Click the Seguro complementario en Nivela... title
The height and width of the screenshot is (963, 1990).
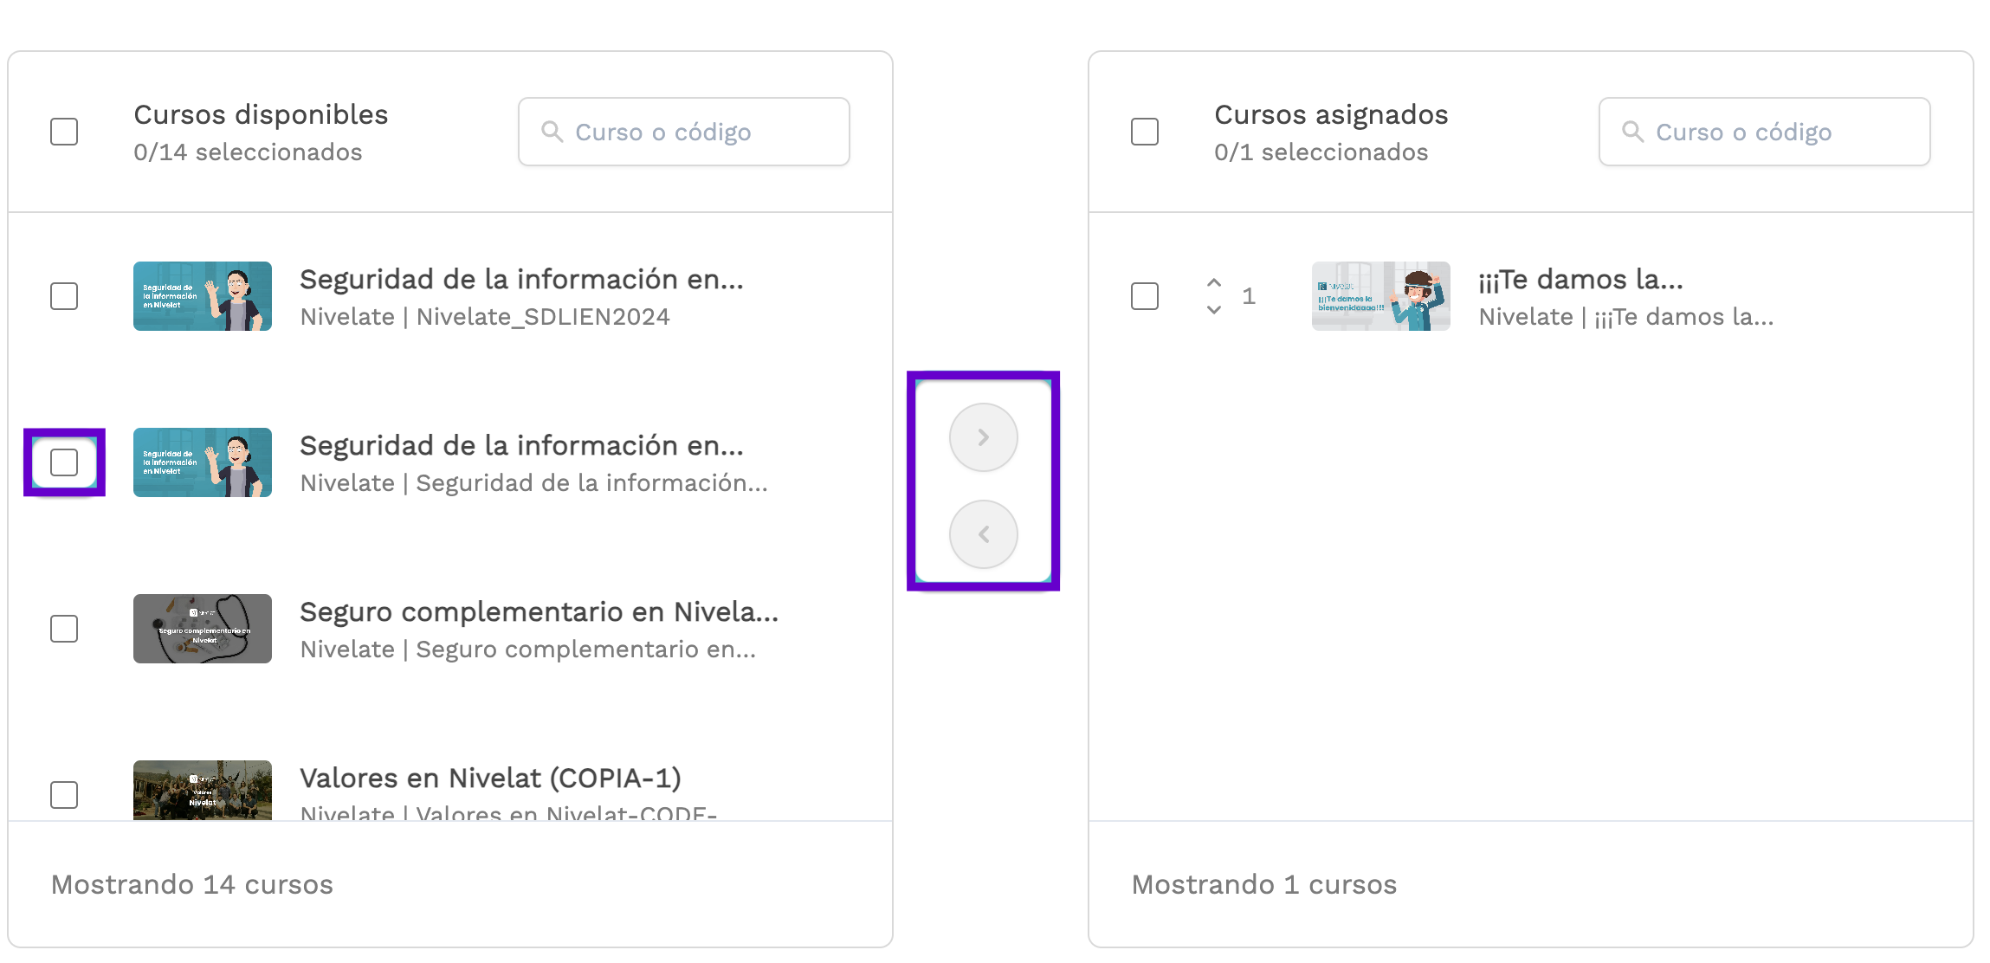(539, 611)
